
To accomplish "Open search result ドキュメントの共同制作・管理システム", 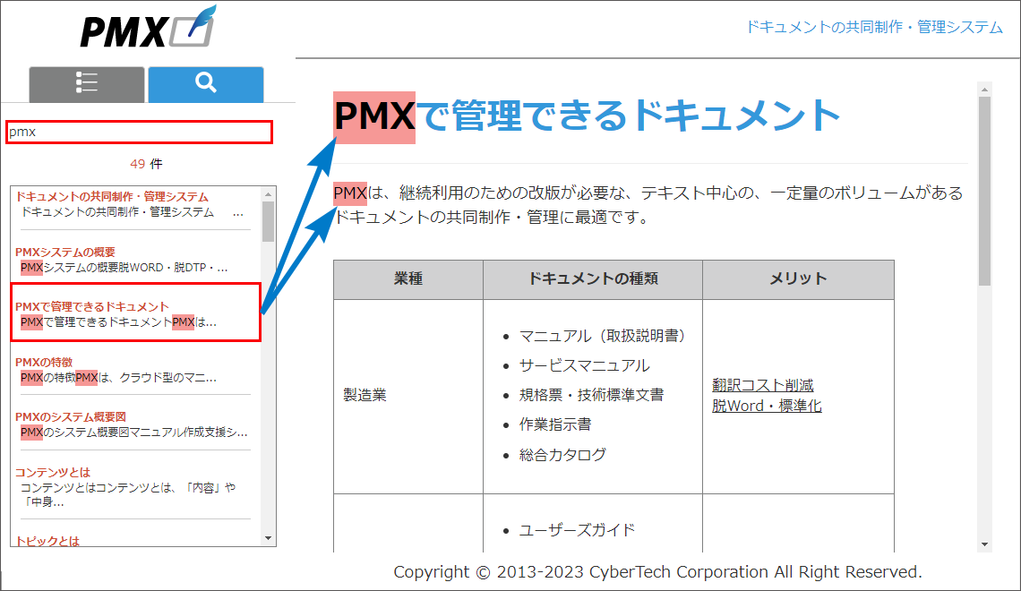I will click(111, 197).
